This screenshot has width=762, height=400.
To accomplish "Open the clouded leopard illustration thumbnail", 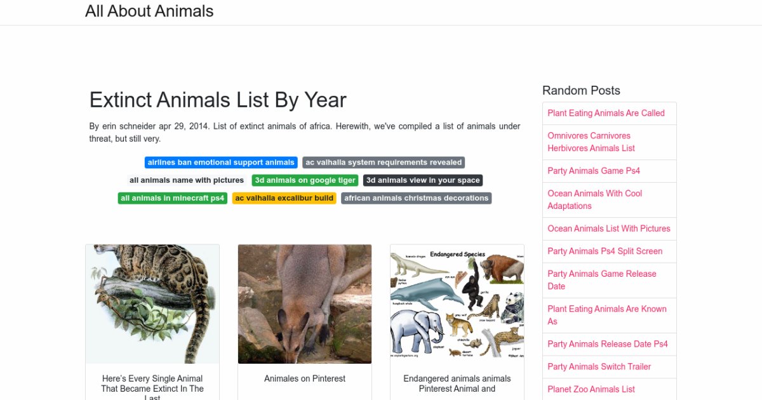I will pos(152,303).
